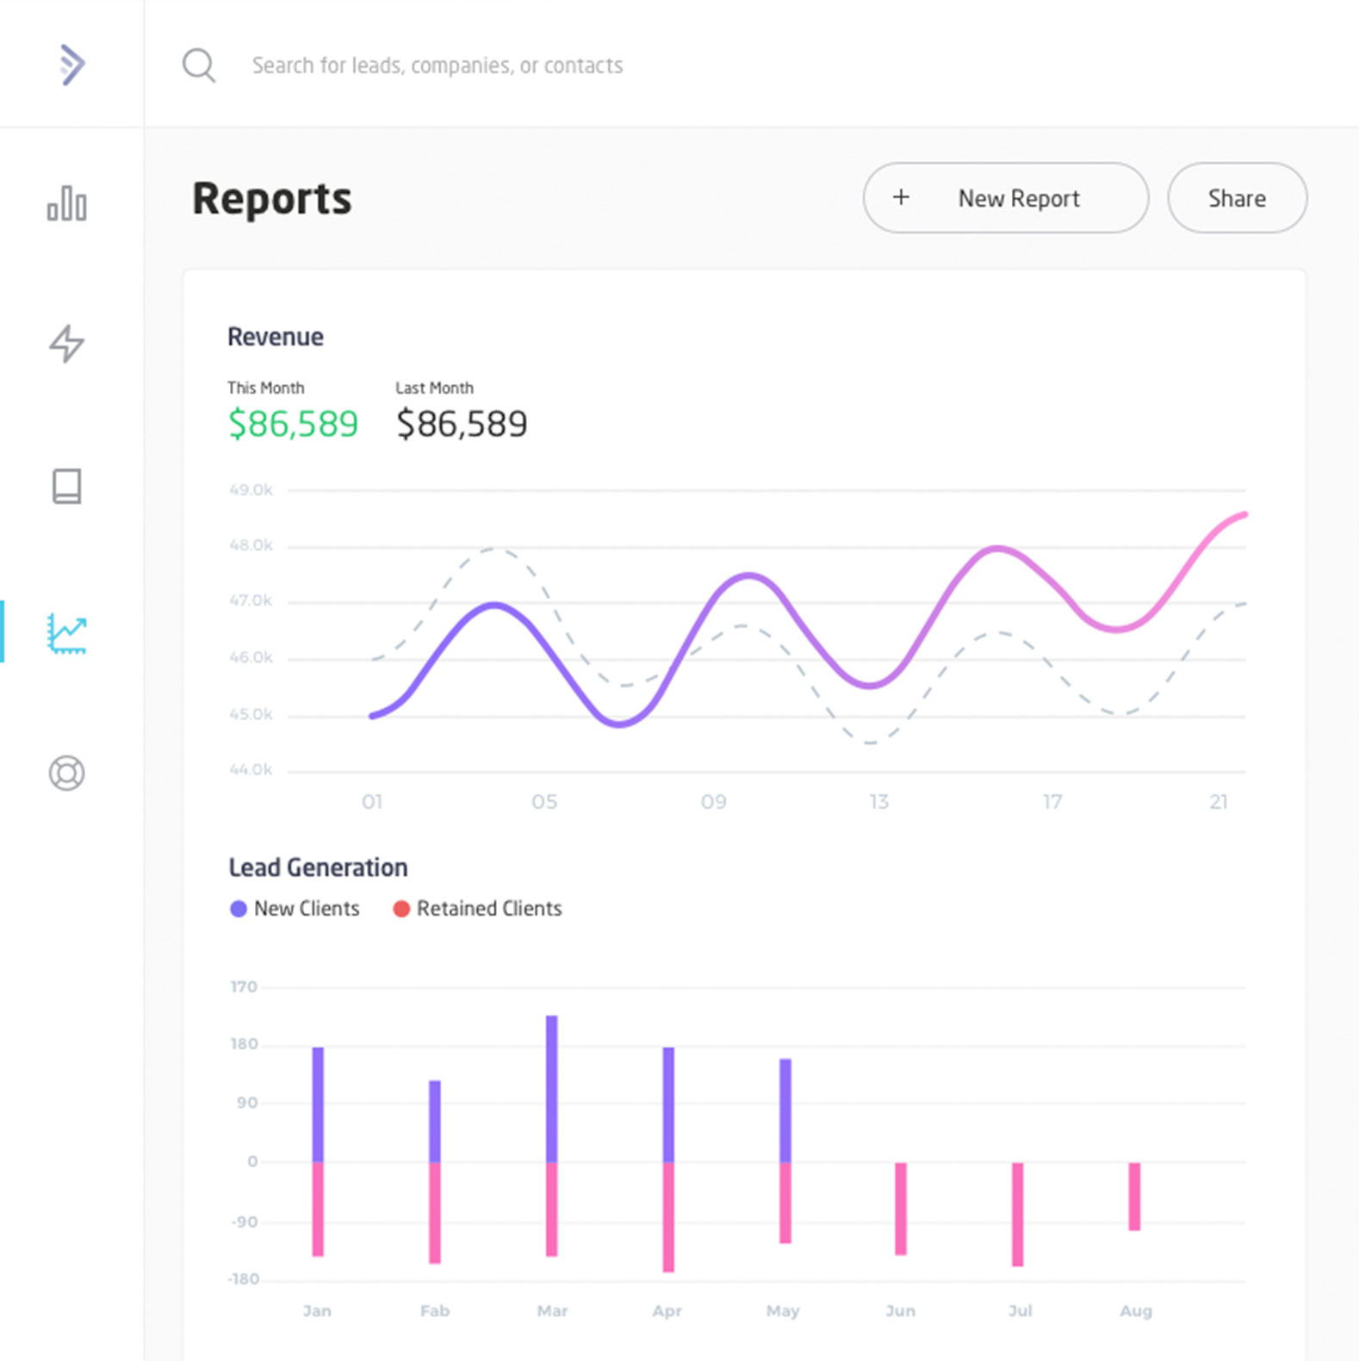Screen dimensions: 1359x1361
Task: Click the Mar purple bar in chart
Action: [x=552, y=1089]
